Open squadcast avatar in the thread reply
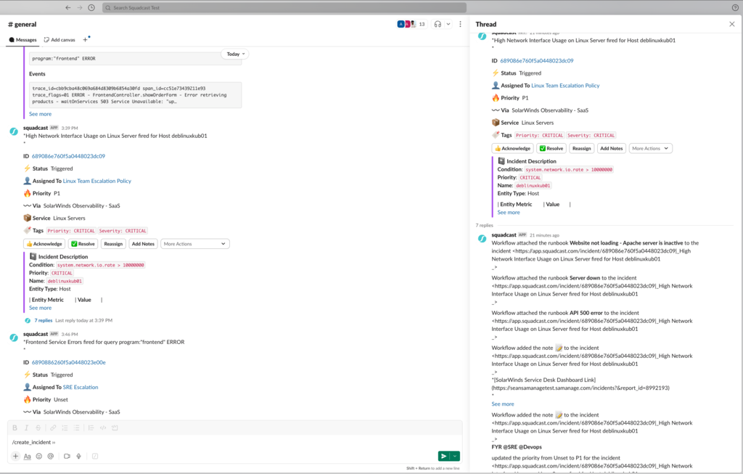 483,238
